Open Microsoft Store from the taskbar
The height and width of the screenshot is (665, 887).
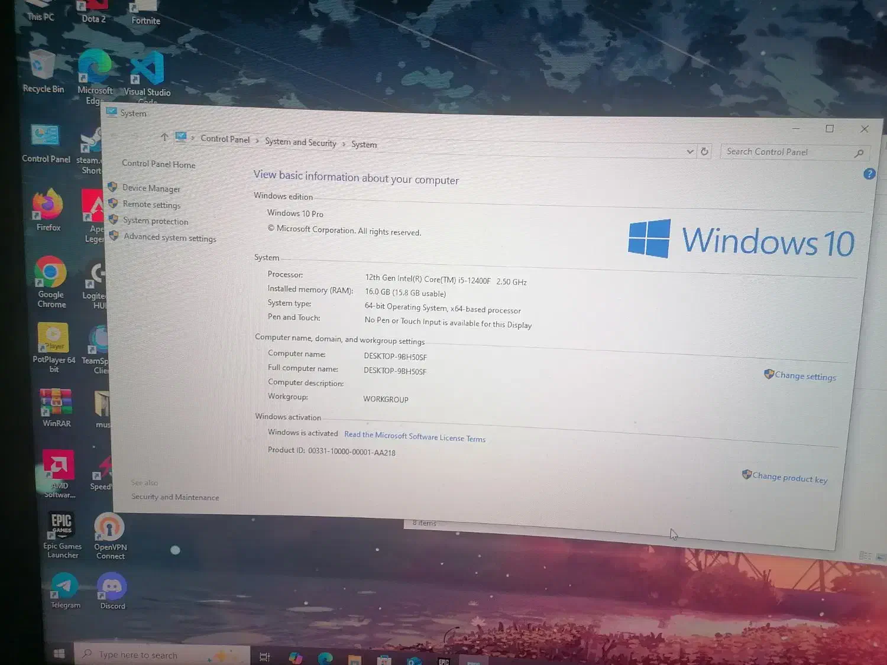tap(384, 660)
